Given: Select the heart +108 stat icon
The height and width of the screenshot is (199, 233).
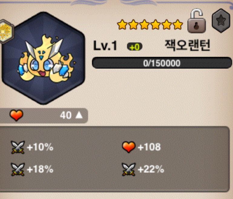Looking at the screenshot, I should tap(129, 147).
